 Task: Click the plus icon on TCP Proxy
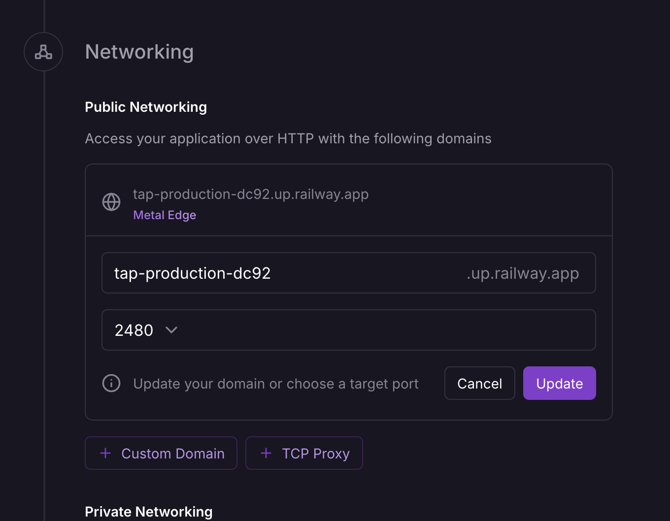click(x=266, y=453)
